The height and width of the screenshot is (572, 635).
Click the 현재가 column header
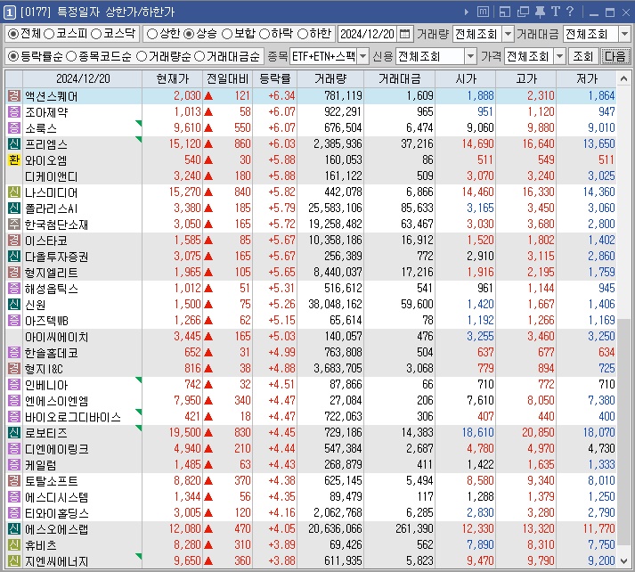point(172,78)
